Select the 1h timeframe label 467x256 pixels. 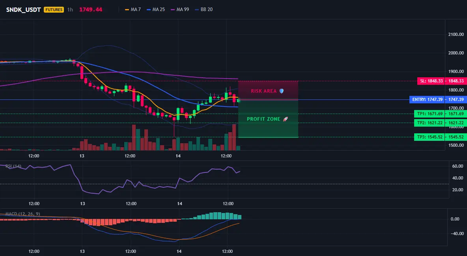pyautogui.click(x=70, y=9)
